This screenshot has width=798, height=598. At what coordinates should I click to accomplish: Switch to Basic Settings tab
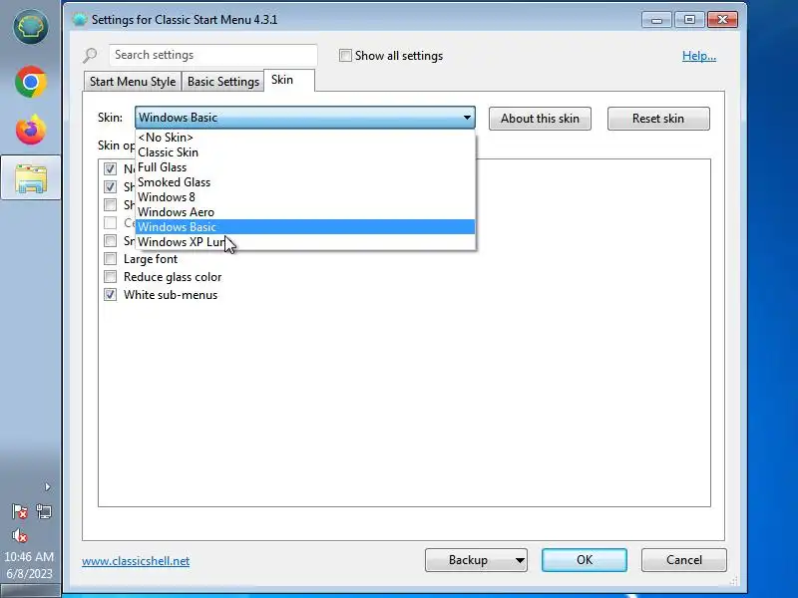[222, 82]
